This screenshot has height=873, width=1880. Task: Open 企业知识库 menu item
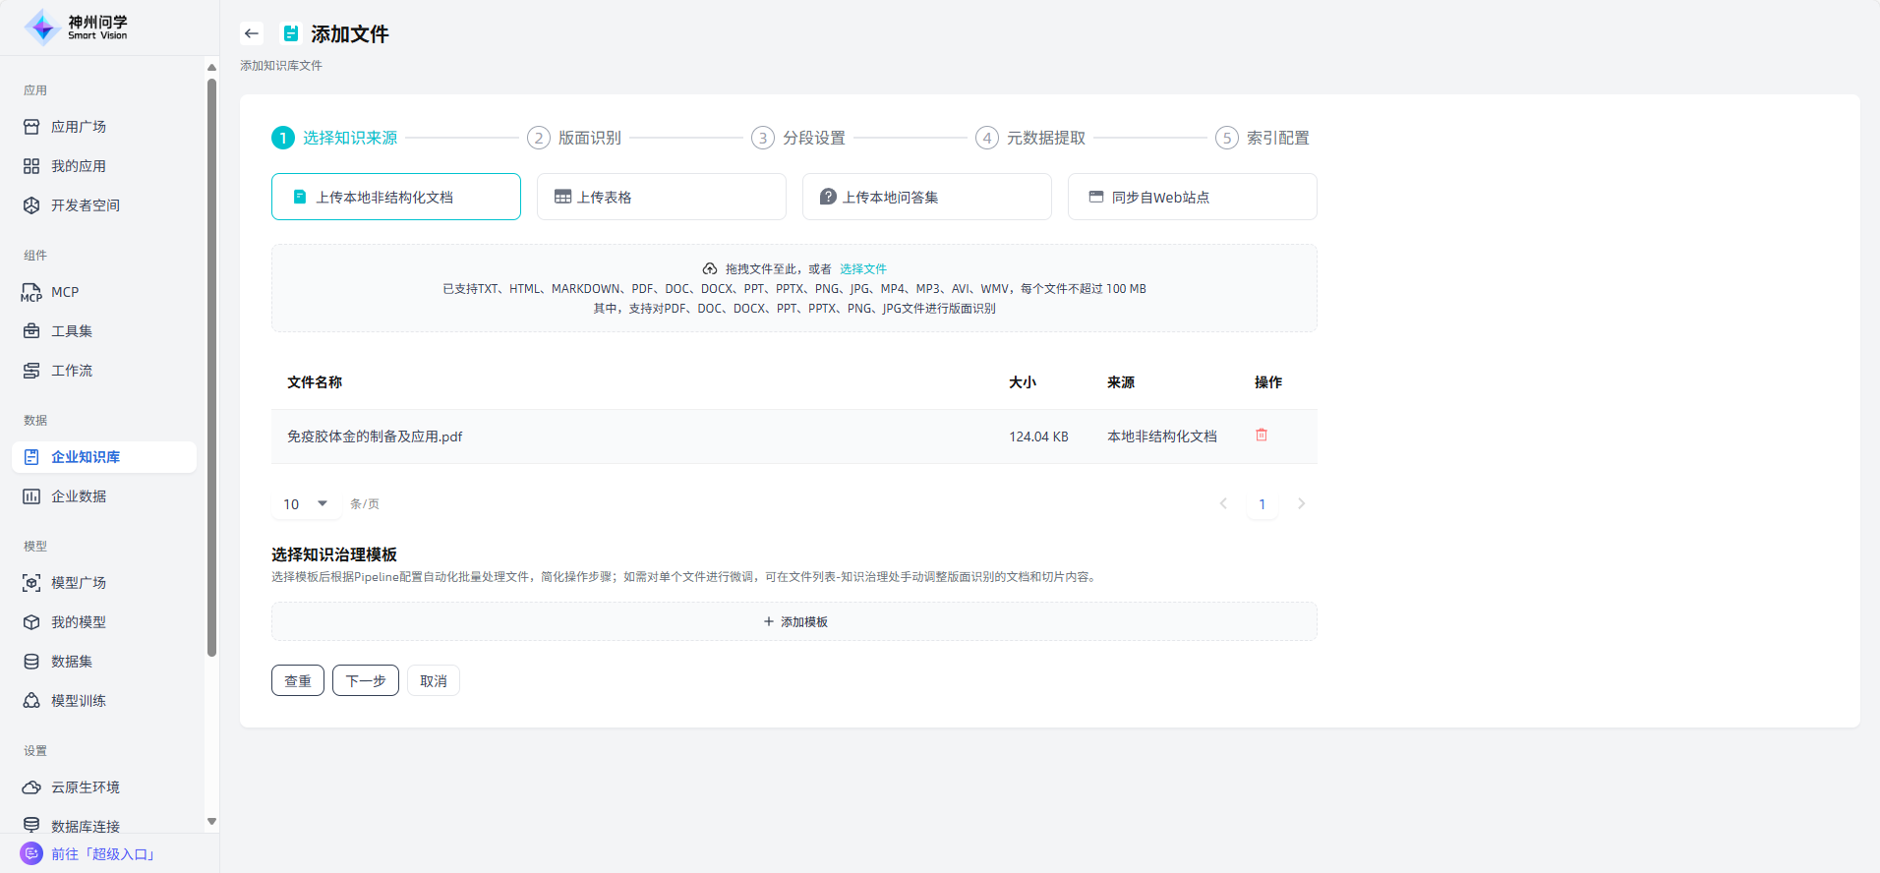pyautogui.click(x=86, y=457)
